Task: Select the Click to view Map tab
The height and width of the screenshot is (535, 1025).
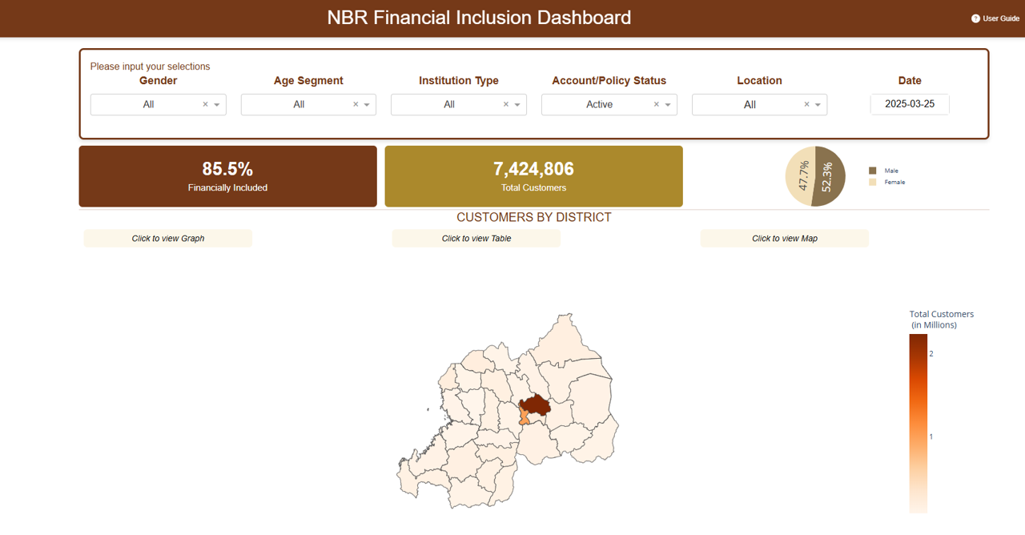Action: click(785, 238)
